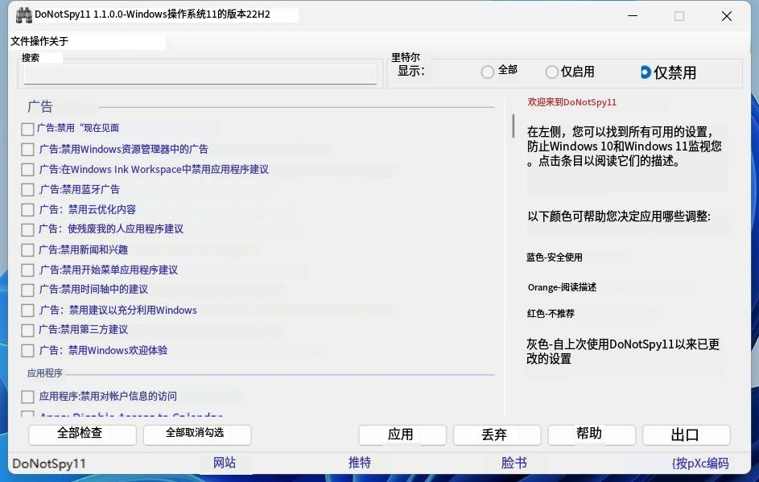
Task: Click the 全部检查 button
Action: click(82, 435)
